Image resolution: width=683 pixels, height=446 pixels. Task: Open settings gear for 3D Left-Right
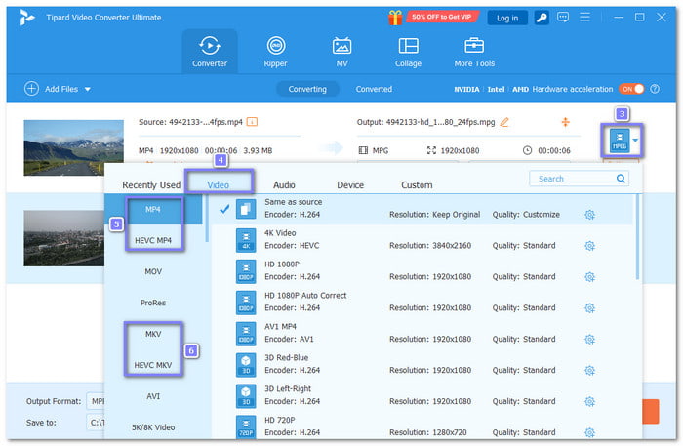[x=589, y=401]
